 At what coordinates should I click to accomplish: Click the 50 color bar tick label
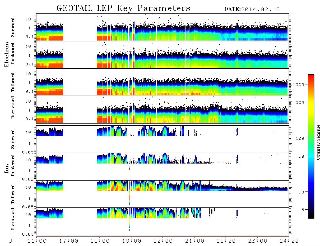tap(301, 156)
